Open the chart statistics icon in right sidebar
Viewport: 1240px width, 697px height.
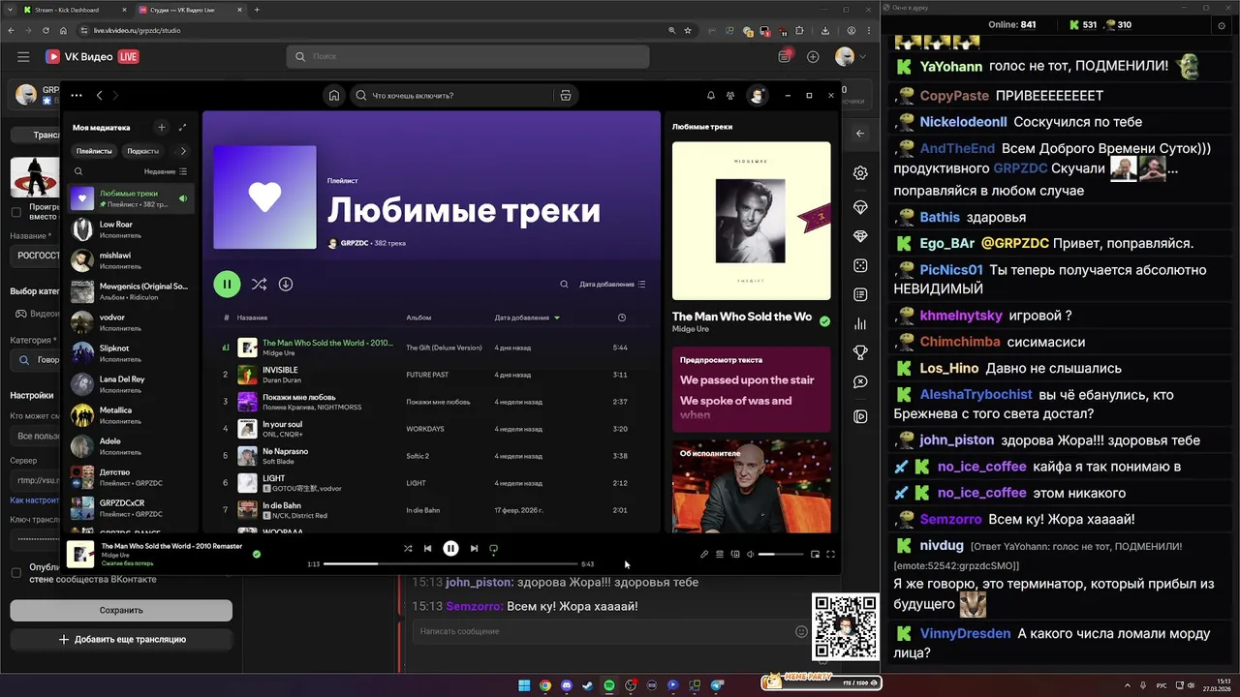tap(860, 324)
